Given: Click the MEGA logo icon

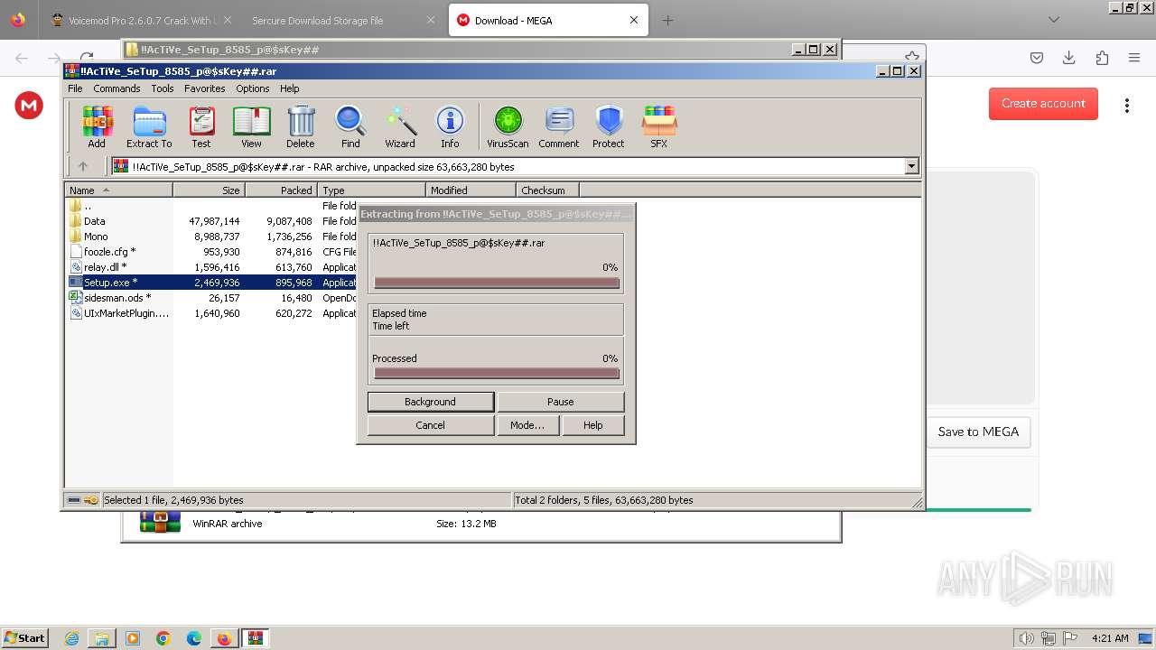Looking at the screenshot, I should click(x=29, y=106).
